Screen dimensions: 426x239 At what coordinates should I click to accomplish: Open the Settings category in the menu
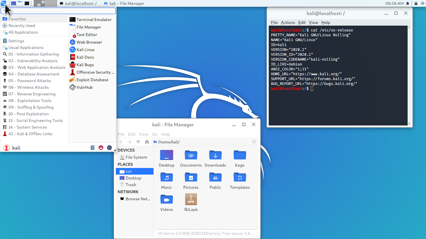point(34,41)
